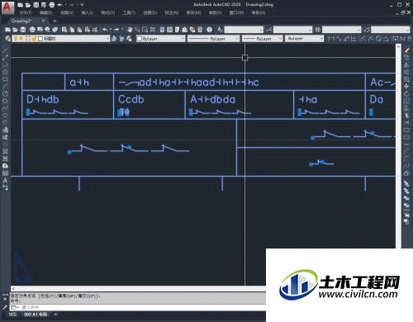413x322 pixels.
Task: Click Save icon in quick access toolbar
Action: (36, 5)
